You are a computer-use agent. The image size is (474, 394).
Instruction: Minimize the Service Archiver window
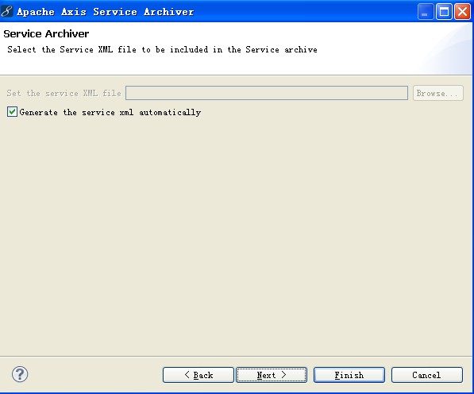[426, 12]
